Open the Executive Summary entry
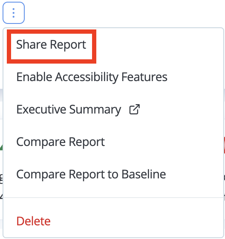This screenshot has height=239, width=225. point(69,109)
